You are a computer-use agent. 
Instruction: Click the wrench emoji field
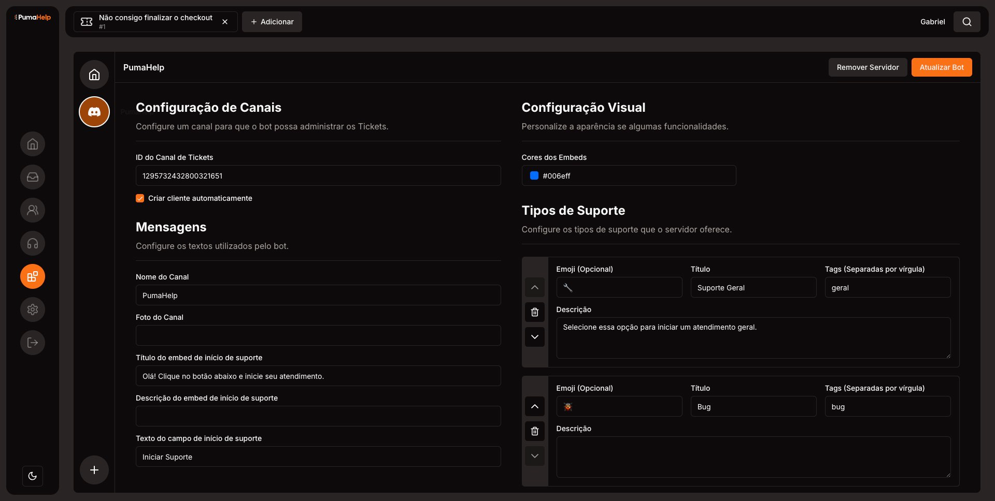[x=619, y=288]
